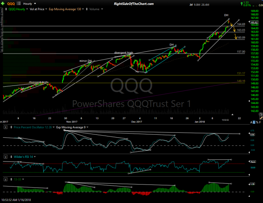Click reorder arrows for 13-33 study

[x=11, y=179]
